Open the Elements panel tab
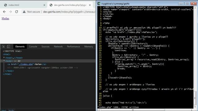Image resolution: width=198 pixels, height=111 pixels. [x=20, y=47]
